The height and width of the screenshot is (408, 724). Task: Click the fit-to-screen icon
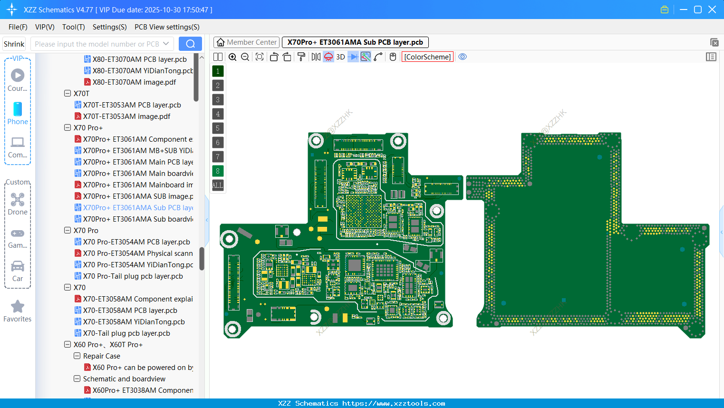point(260,57)
